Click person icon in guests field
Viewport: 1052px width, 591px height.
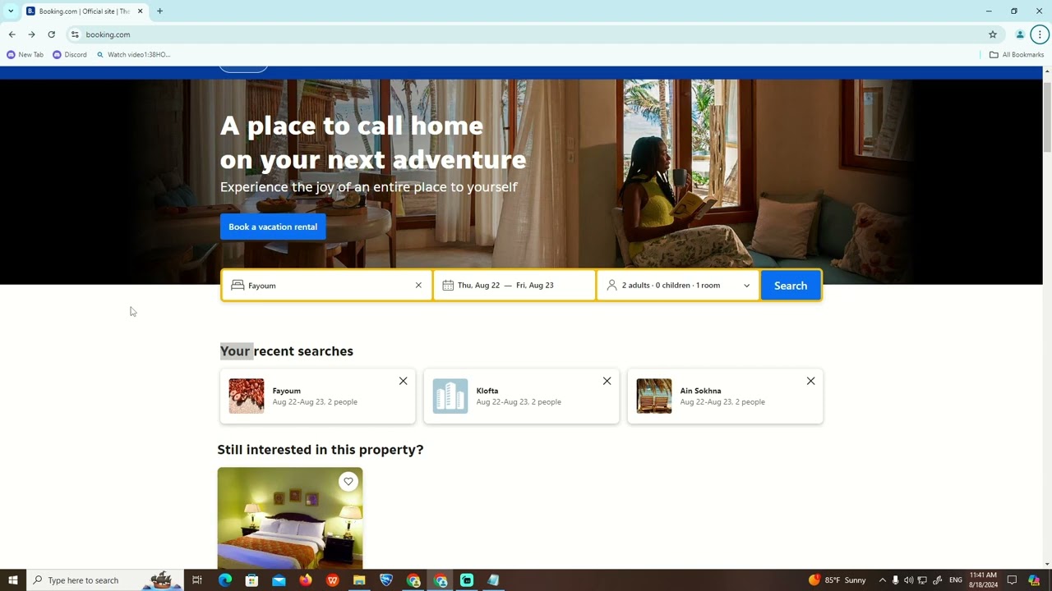coord(611,285)
